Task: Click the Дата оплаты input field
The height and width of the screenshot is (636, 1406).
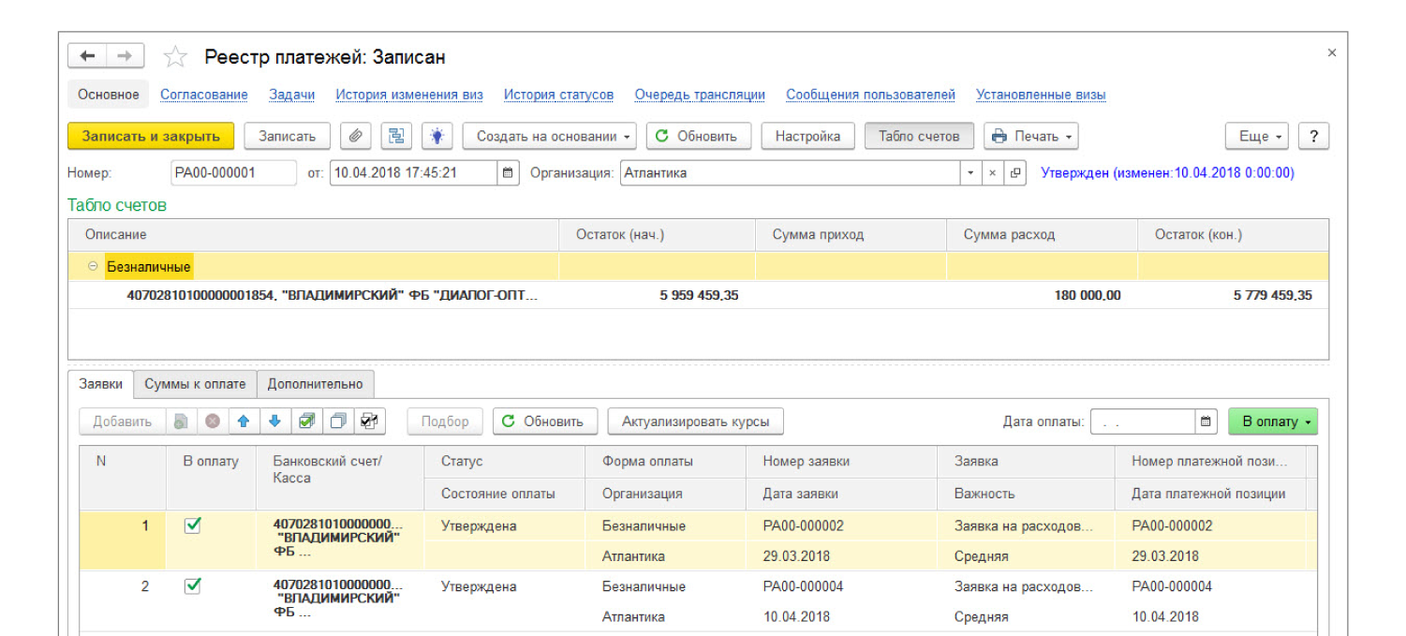Action: [1143, 422]
